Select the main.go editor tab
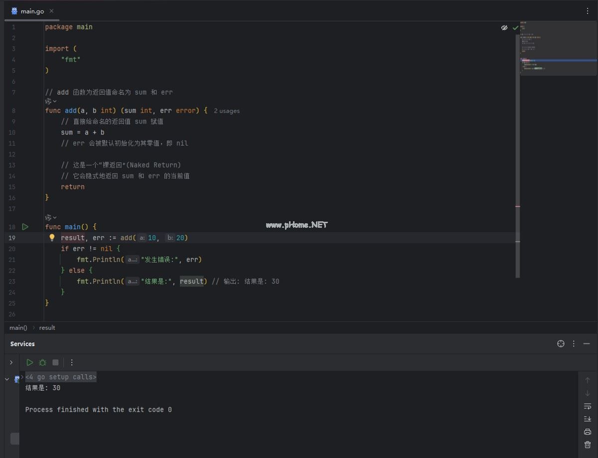This screenshot has width=598, height=458. pos(32,11)
